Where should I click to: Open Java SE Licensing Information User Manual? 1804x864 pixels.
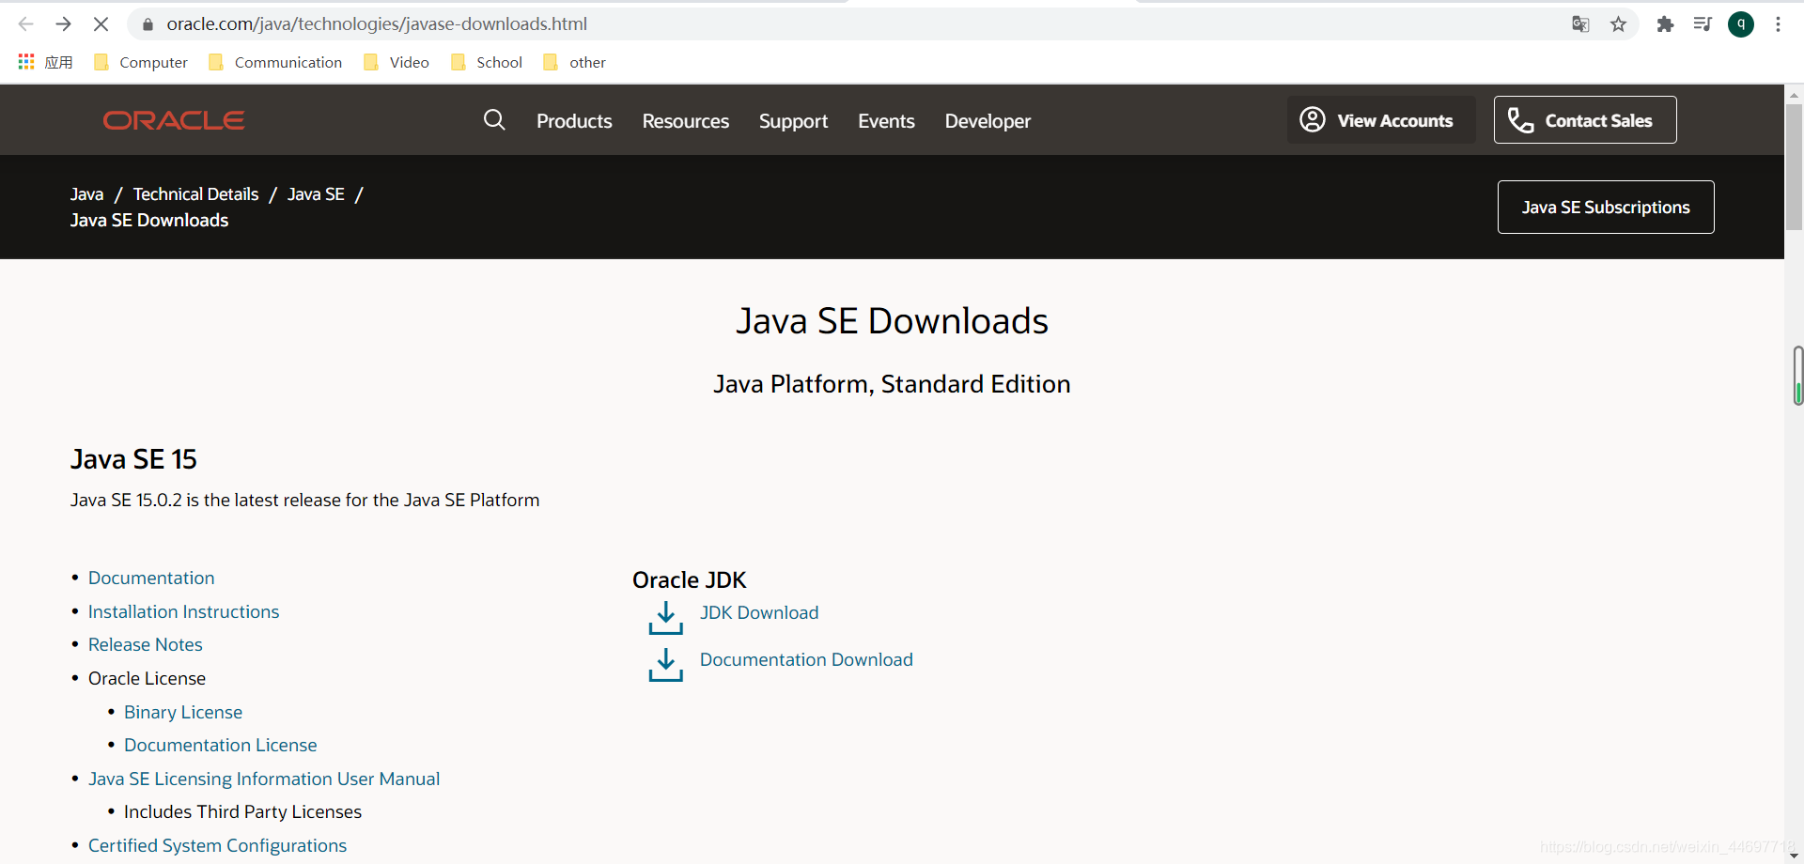pyautogui.click(x=264, y=779)
